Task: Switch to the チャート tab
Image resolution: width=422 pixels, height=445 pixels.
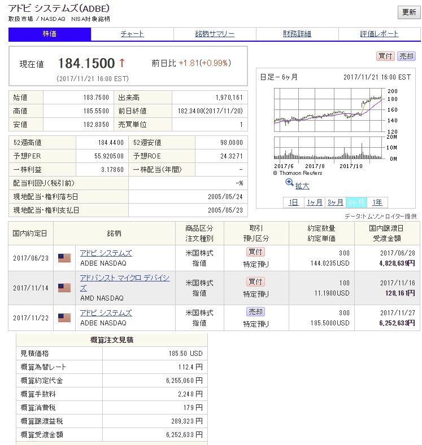Action: click(132, 34)
